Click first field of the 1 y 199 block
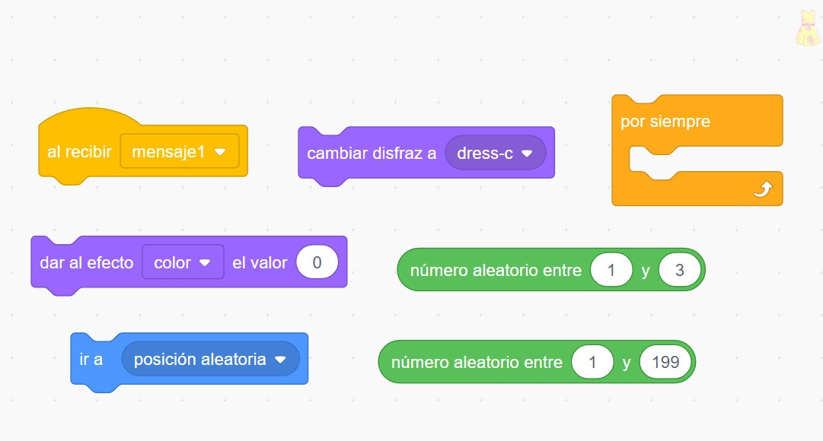 (x=592, y=362)
